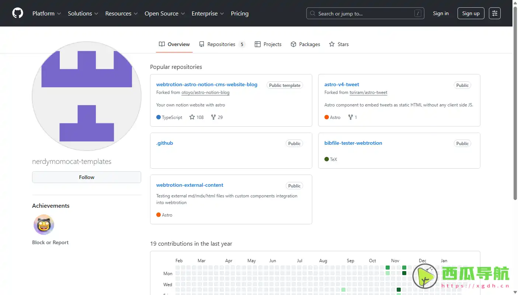Expand the Open Source dropdown menu

pyautogui.click(x=164, y=13)
